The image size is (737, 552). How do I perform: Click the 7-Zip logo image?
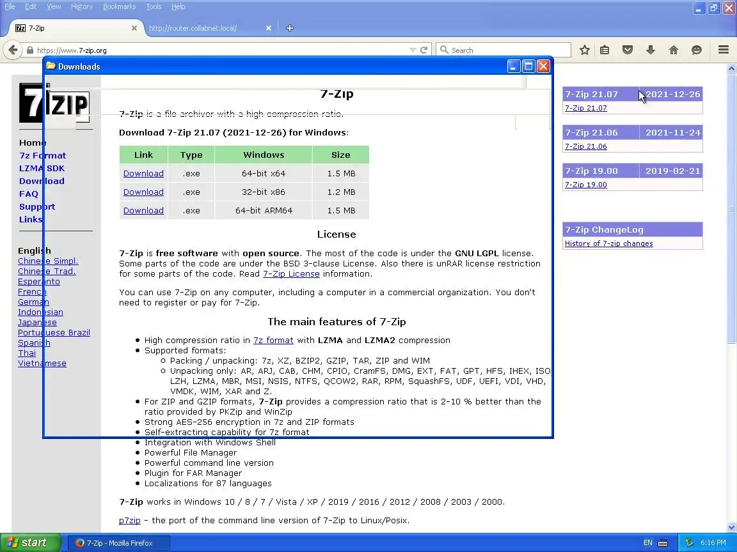point(54,102)
